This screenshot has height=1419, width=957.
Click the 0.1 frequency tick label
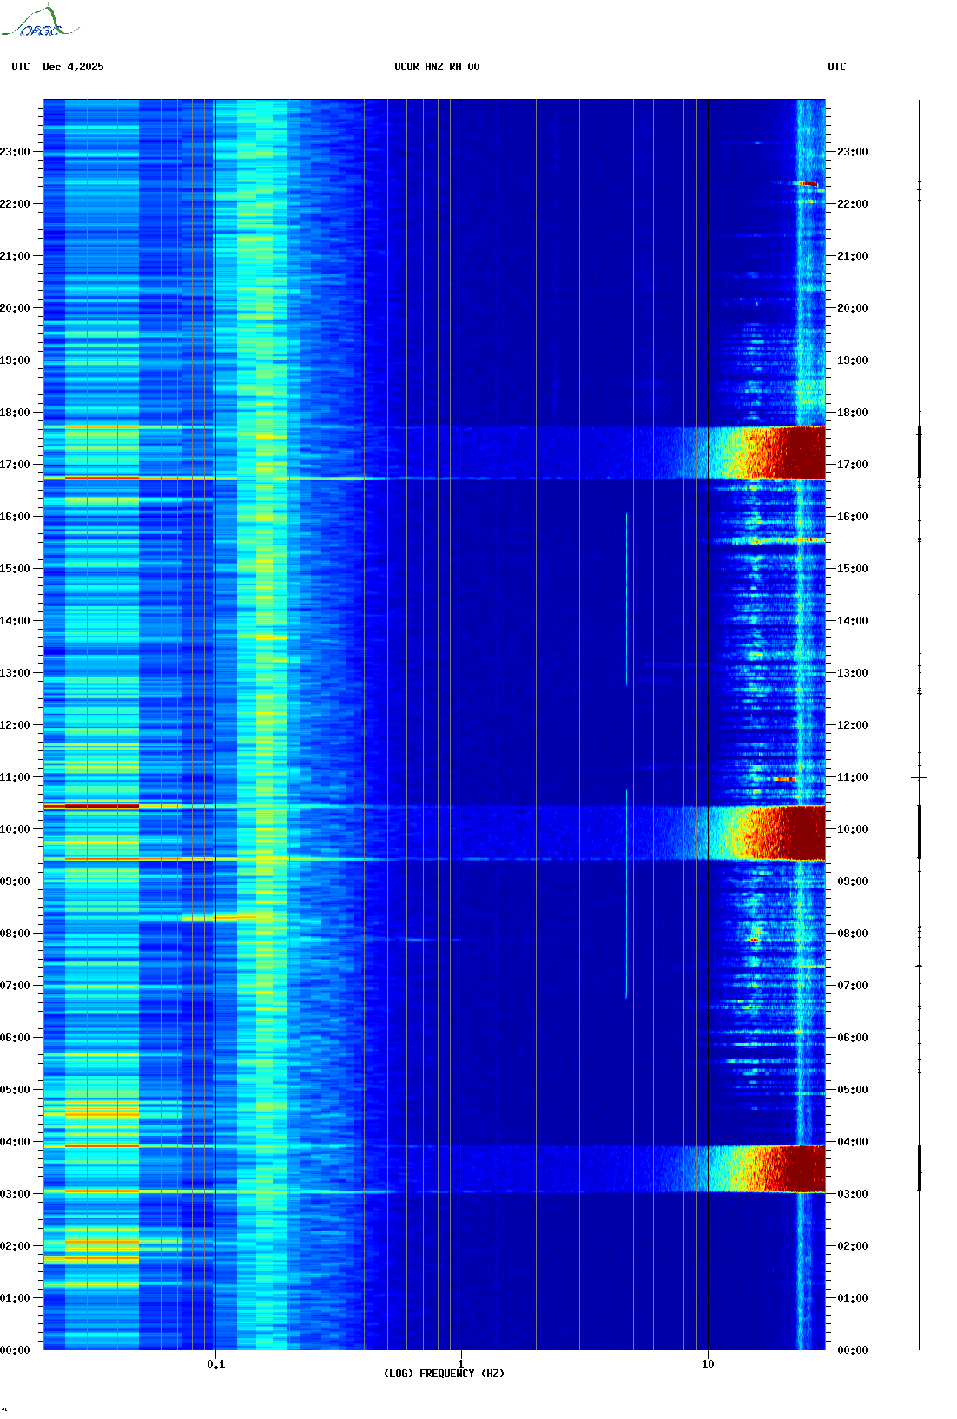(x=216, y=1364)
